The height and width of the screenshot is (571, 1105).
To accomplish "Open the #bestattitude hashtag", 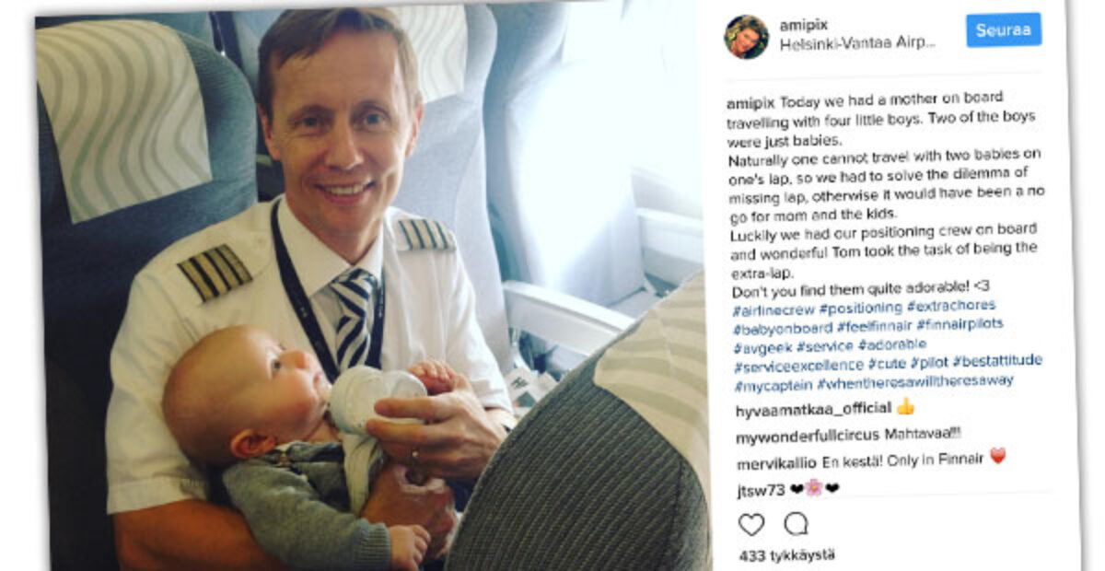I will (997, 360).
